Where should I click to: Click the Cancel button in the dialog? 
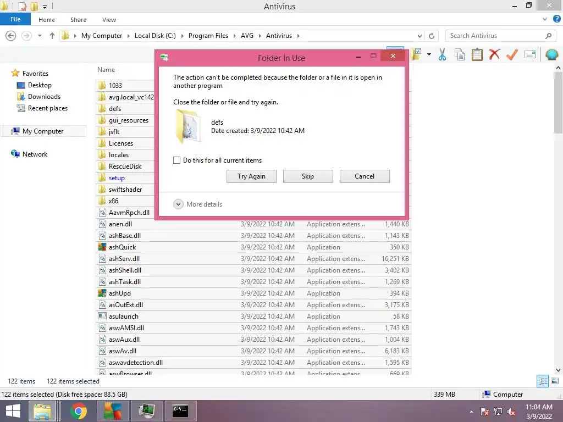point(365,176)
